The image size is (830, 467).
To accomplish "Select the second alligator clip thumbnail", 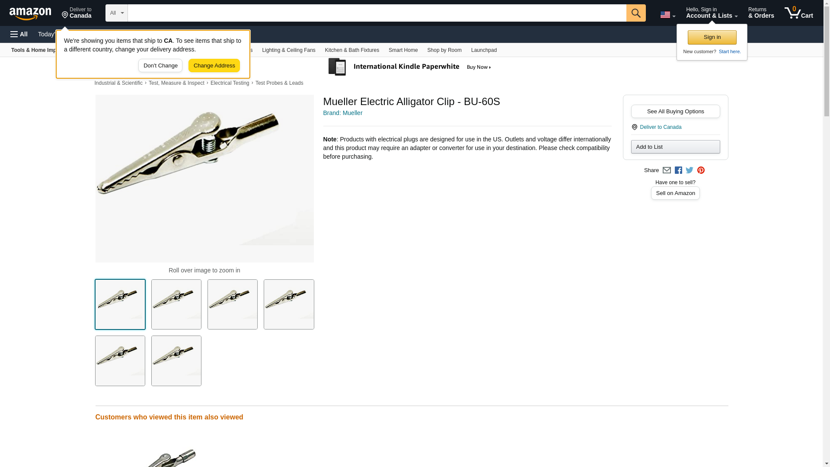I will (176, 304).
